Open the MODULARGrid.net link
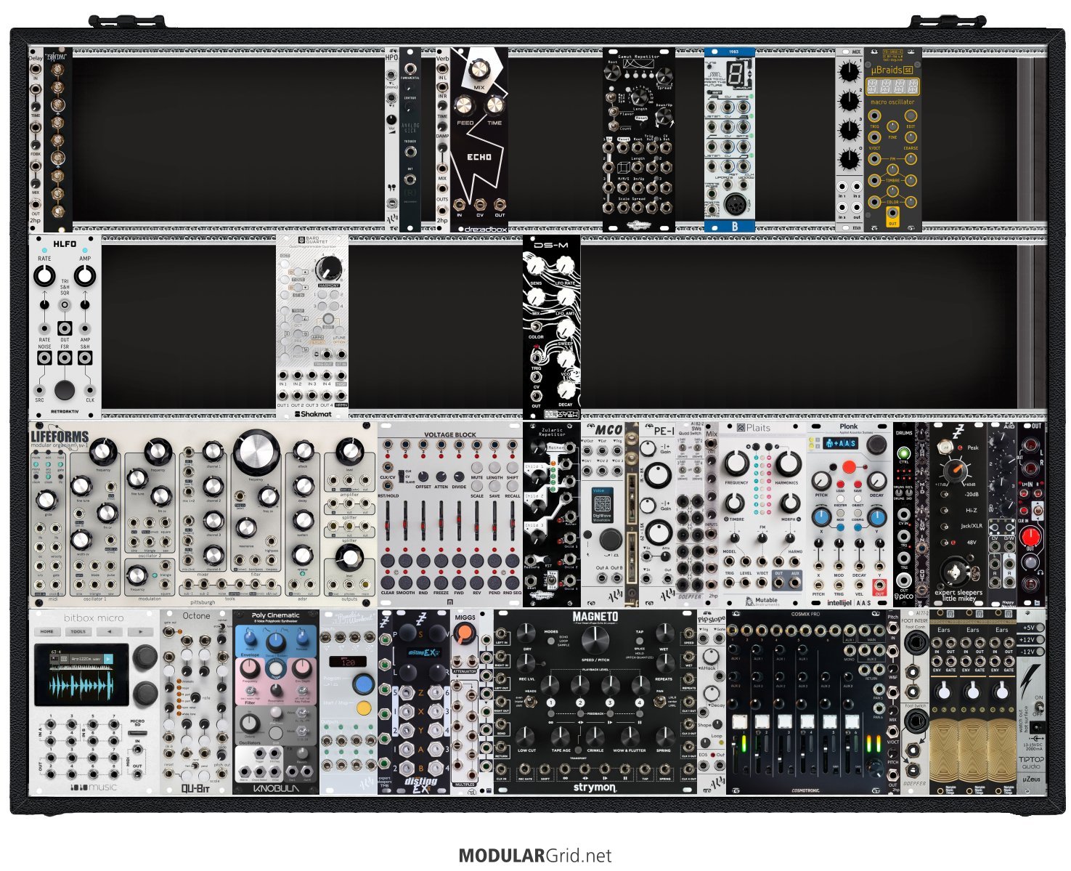The image size is (1071, 871). [534, 856]
